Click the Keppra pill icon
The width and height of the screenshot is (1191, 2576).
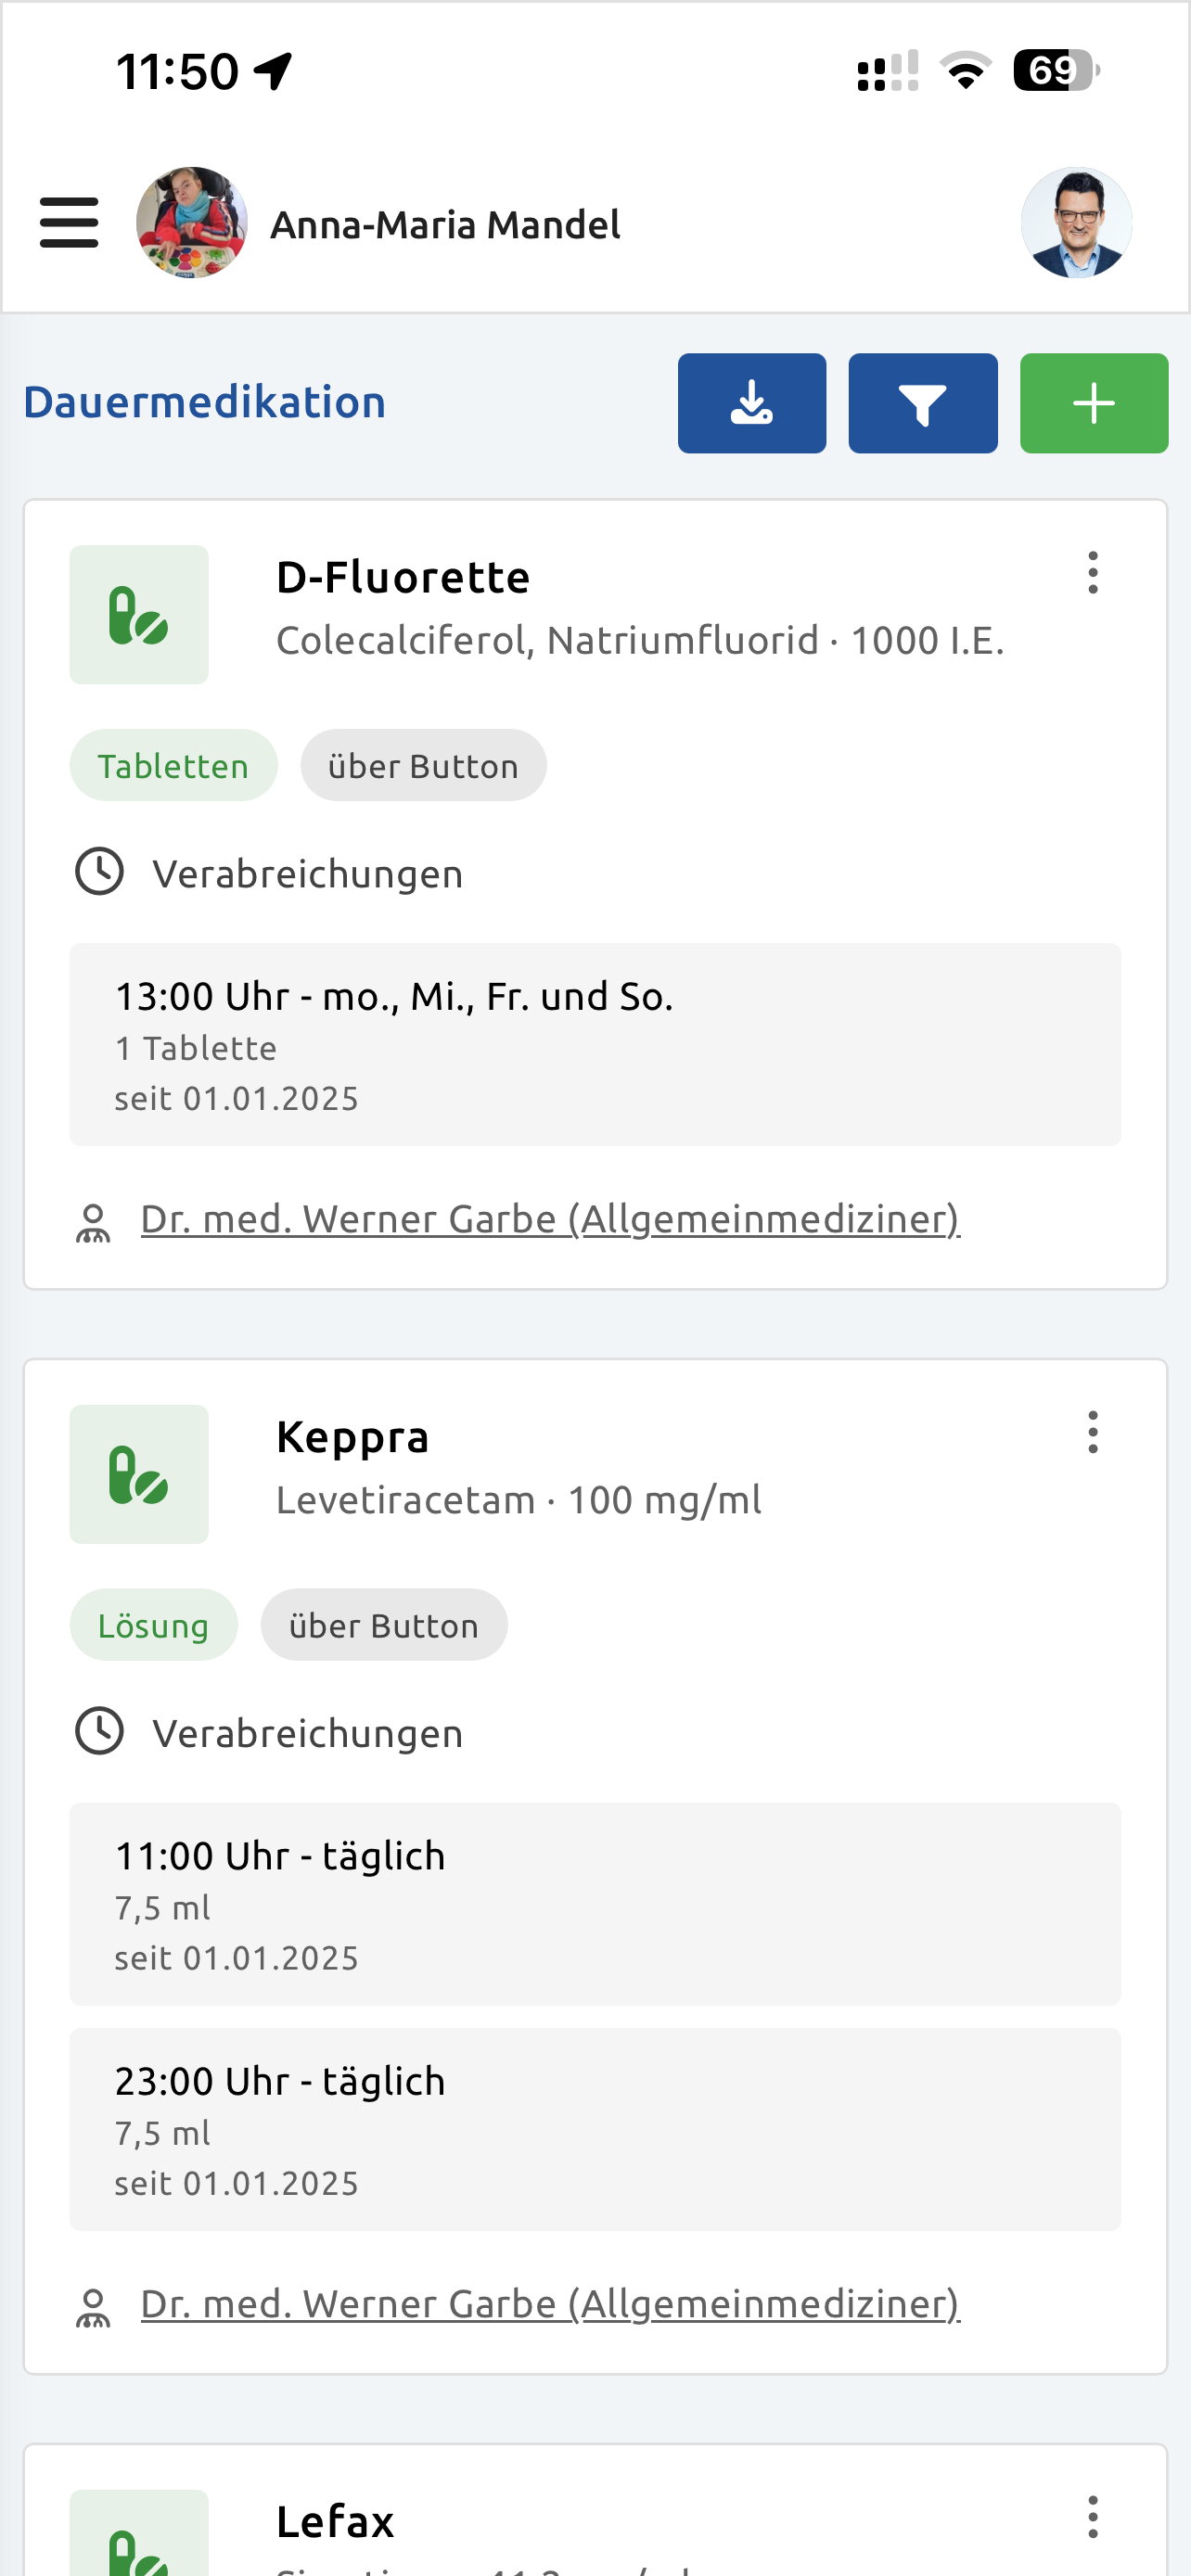[x=139, y=1474]
